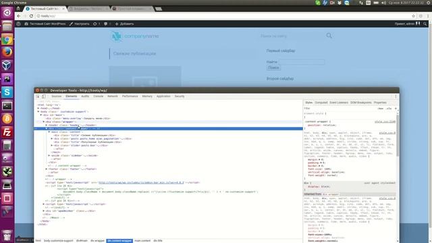
Task: Expand the footer class footer node
Action: (47, 169)
